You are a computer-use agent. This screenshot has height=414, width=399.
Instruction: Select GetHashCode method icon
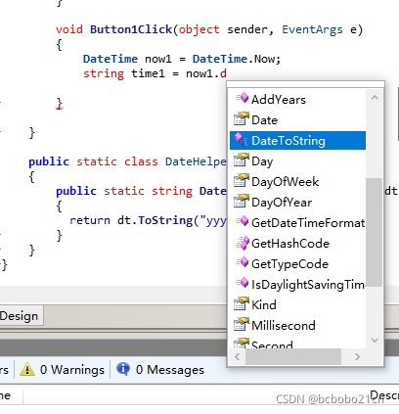pos(242,243)
